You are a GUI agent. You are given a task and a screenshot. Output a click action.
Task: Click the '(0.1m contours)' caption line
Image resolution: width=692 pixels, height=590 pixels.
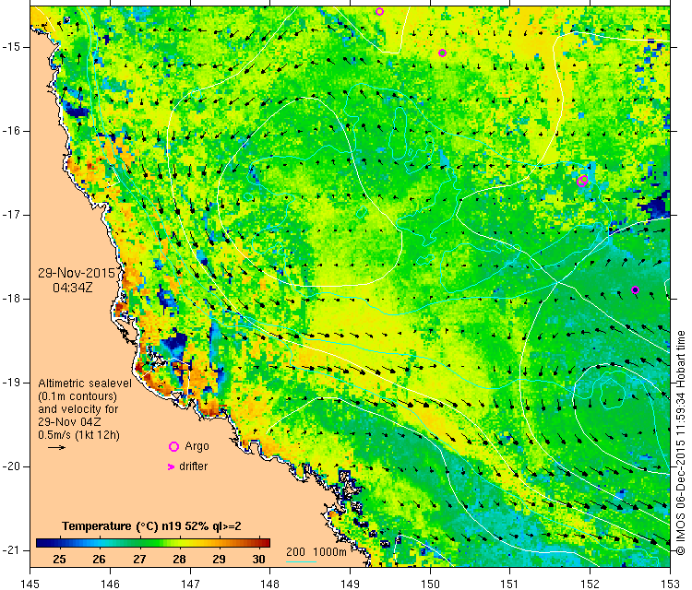click(x=78, y=396)
